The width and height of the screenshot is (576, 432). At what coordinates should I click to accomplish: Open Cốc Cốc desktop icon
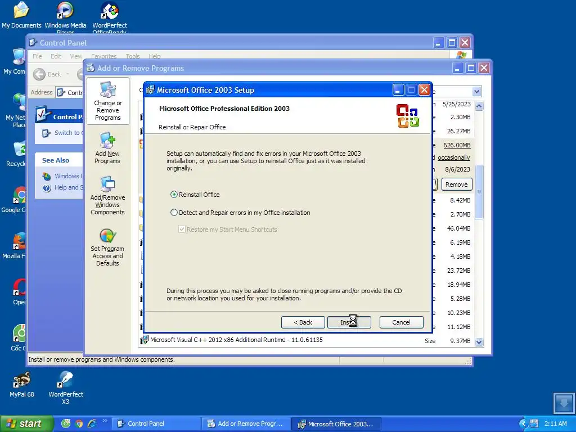pyautogui.click(x=19, y=338)
